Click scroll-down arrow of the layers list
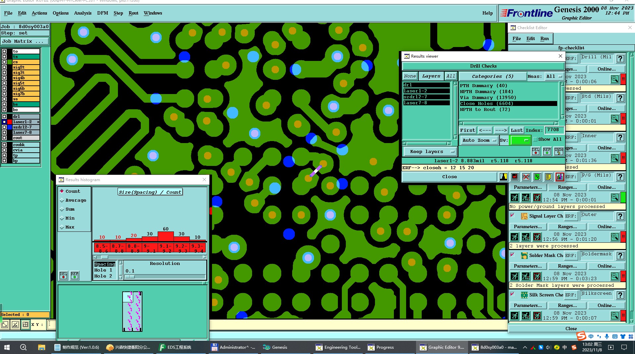 (455, 137)
